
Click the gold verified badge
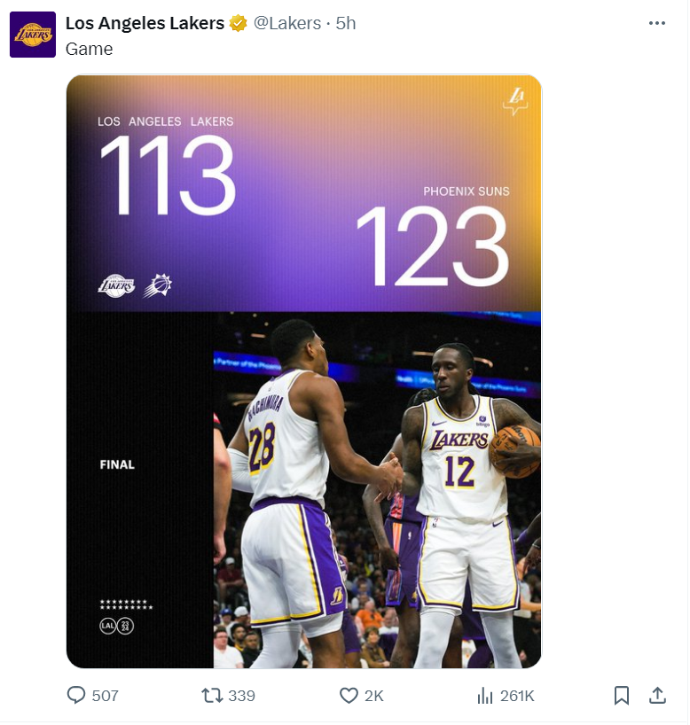[239, 23]
